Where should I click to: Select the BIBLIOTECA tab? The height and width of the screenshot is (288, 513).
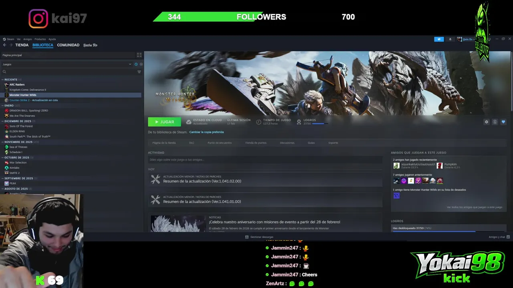click(x=43, y=45)
